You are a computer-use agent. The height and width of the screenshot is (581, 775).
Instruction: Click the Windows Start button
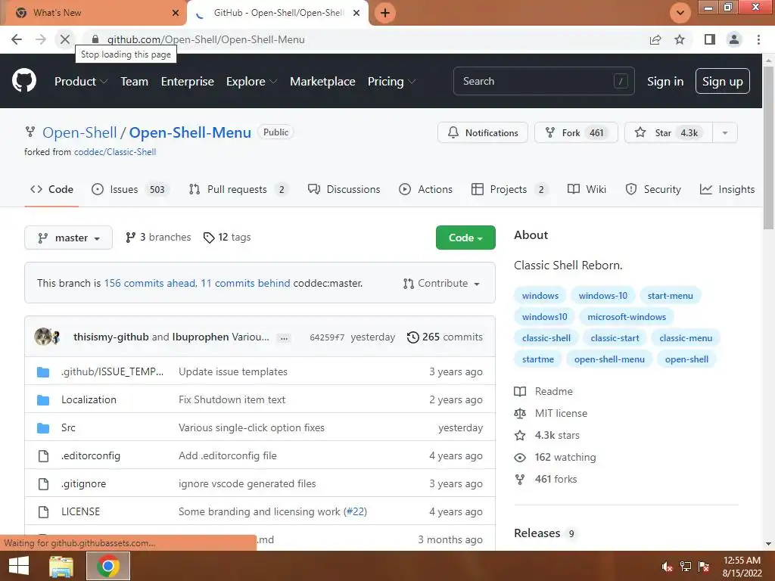(19, 566)
